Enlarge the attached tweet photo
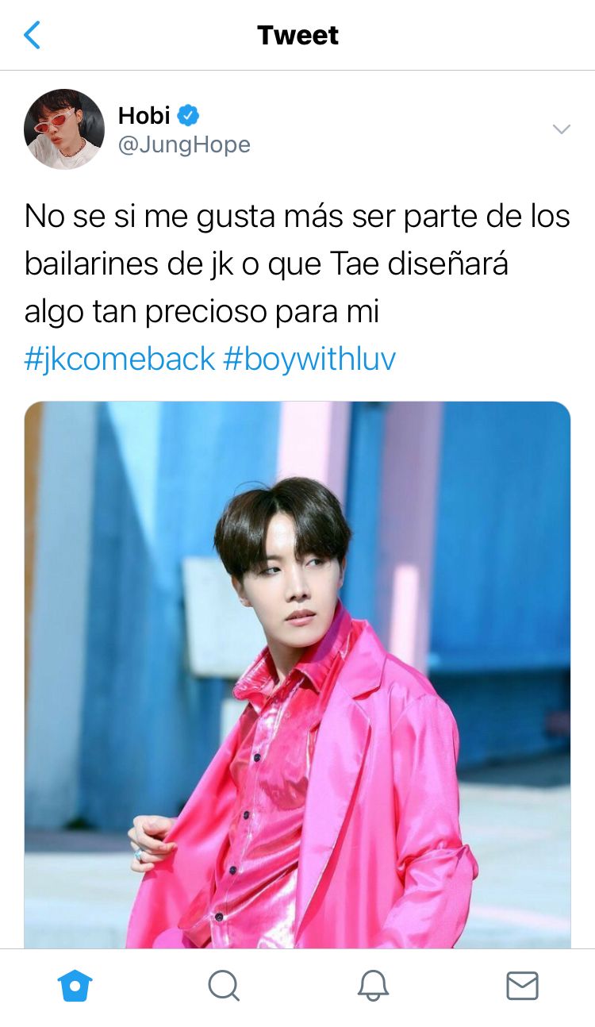Screen dimensions: 595x1027 coord(297,675)
